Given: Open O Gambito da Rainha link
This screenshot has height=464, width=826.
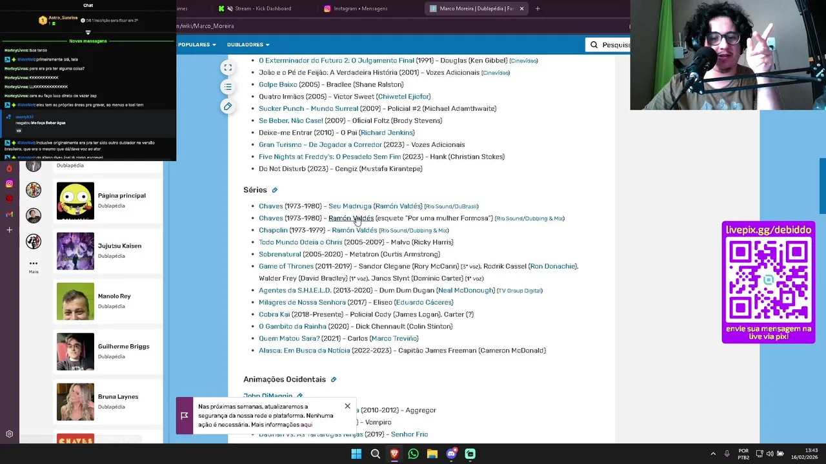Looking at the screenshot, I should tap(292, 326).
